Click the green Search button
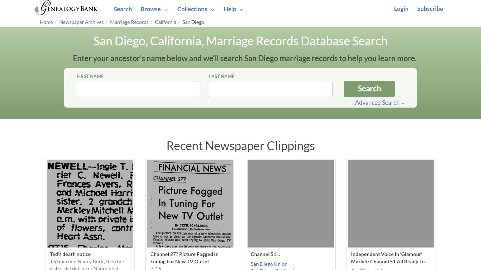Screen dimensions: 481x270 click(x=369, y=89)
